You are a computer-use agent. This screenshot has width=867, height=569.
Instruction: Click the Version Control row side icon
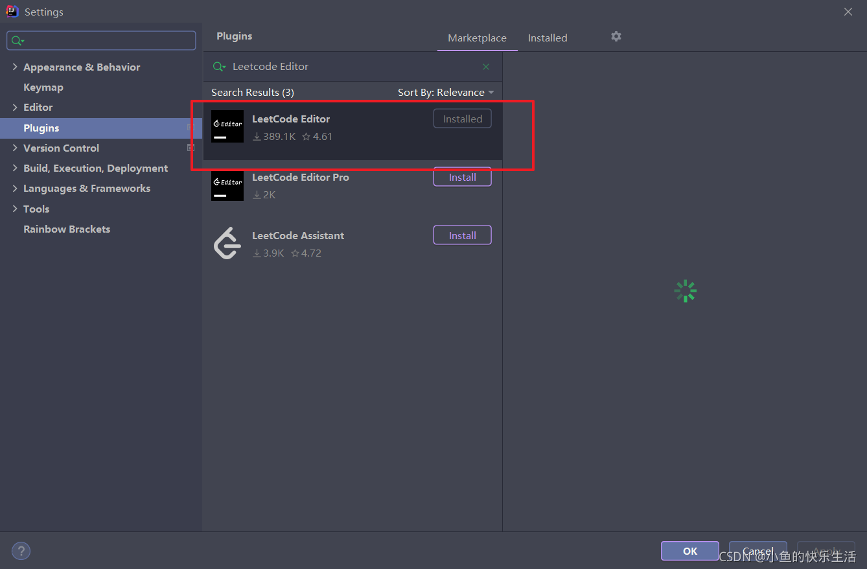point(191,148)
